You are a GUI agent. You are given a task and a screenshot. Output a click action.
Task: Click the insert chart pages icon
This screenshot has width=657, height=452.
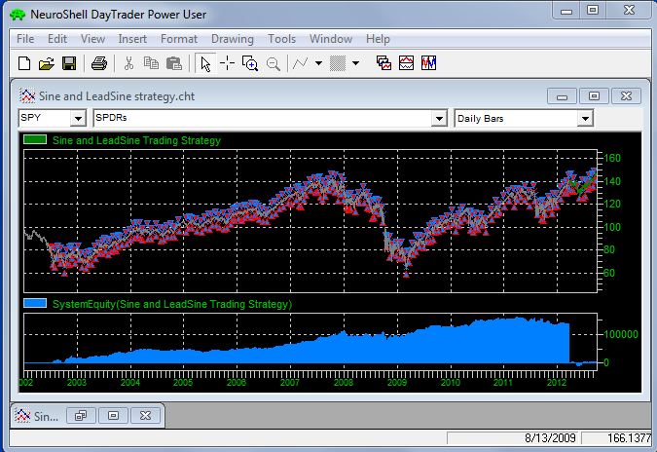point(383,63)
